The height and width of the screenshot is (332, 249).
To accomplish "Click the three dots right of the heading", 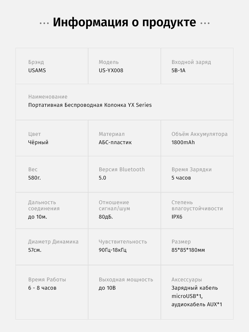I will [x=205, y=23].
